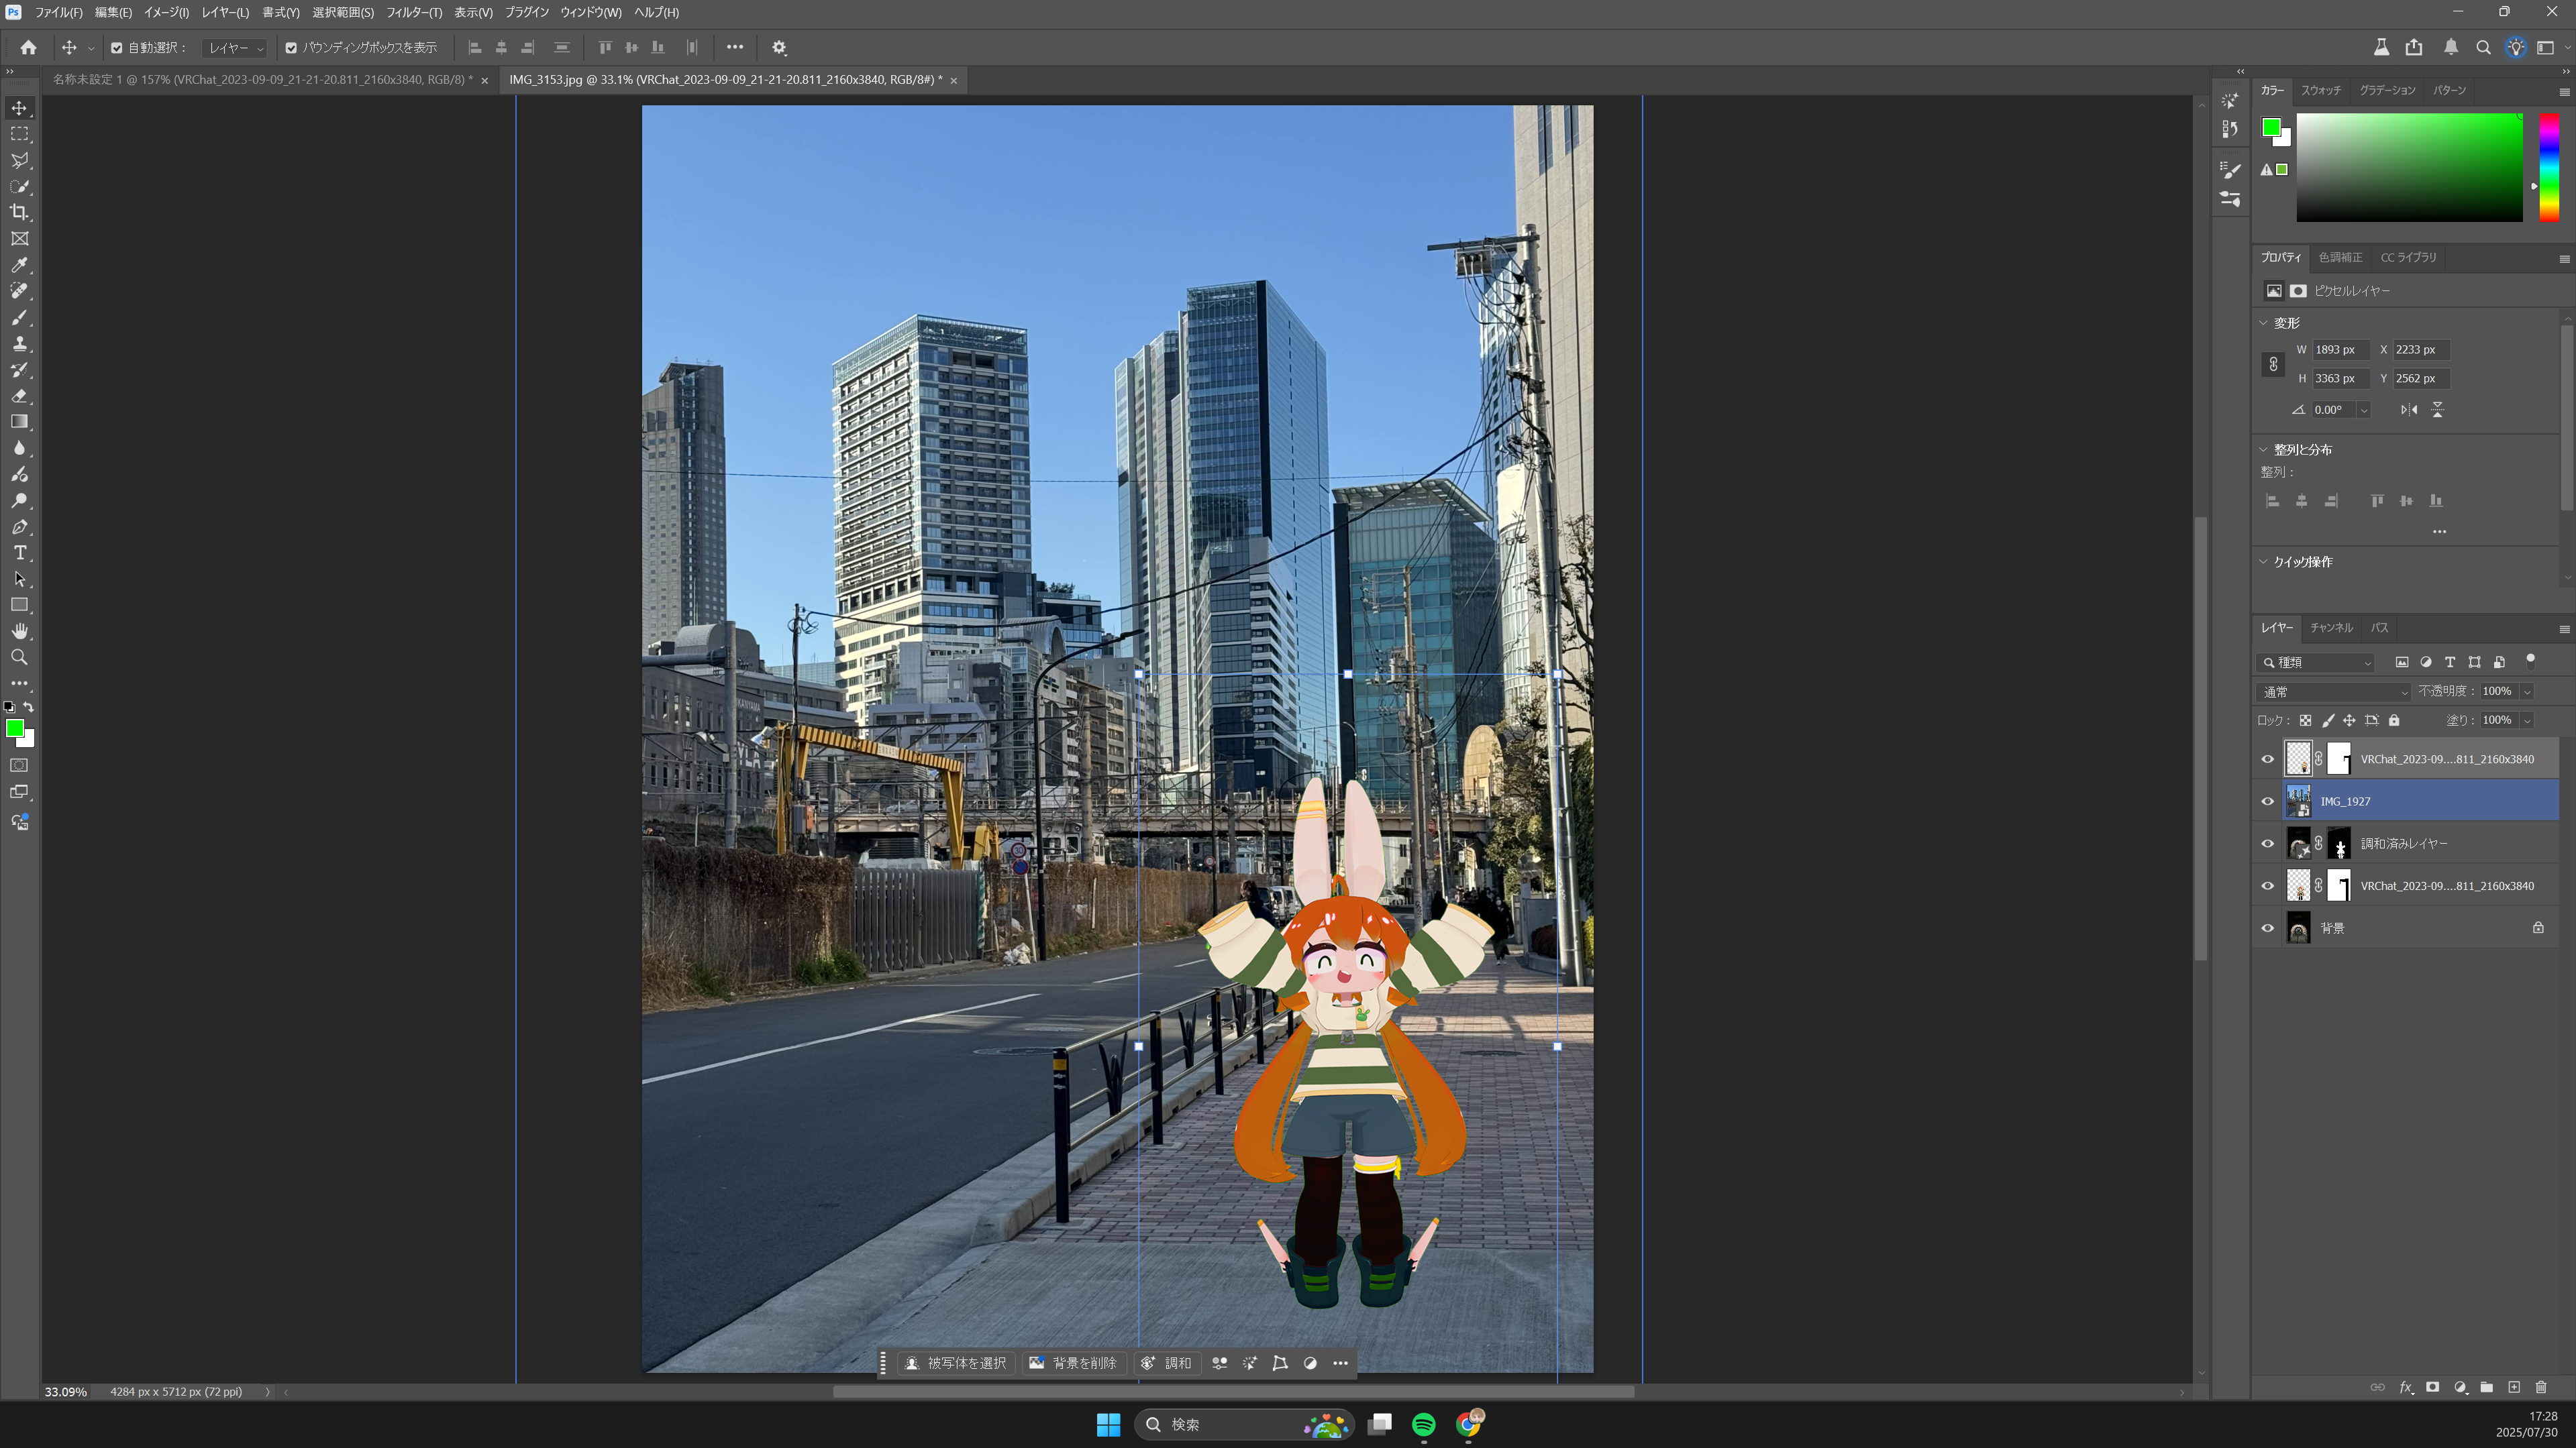Select the Path Selection tool
Viewport: 2576px width, 1448px height.
pyautogui.click(x=19, y=579)
